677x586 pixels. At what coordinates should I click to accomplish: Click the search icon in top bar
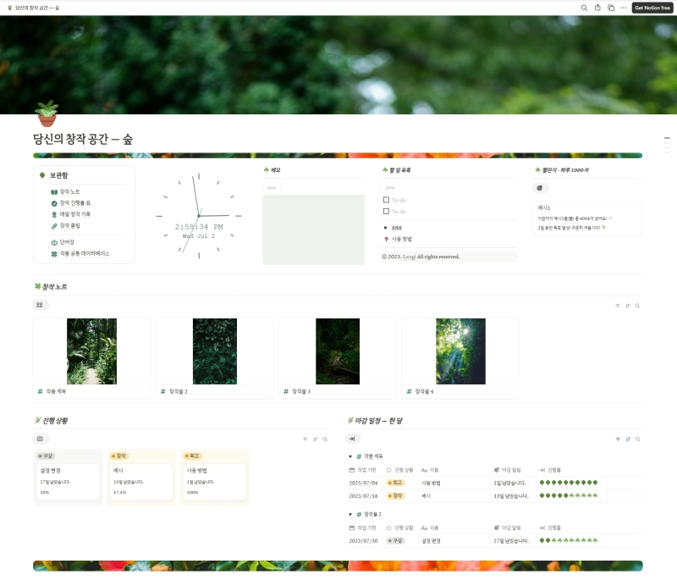[x=584, y=8]
